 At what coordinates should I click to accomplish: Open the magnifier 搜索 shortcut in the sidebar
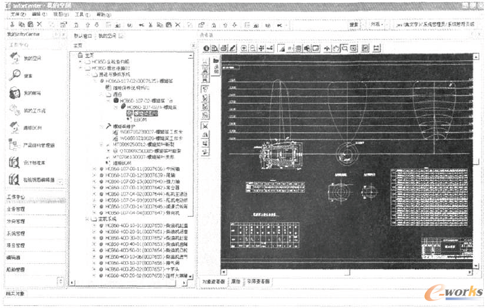click(x=15, y=75)
